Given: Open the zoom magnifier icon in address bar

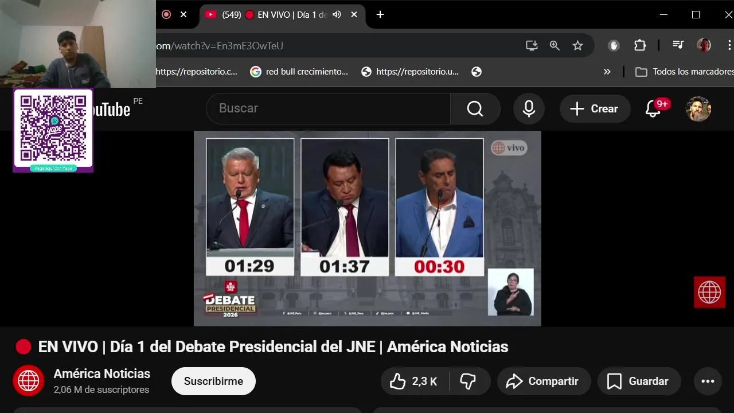Looking at the screenshot, I should coord(555,46).
